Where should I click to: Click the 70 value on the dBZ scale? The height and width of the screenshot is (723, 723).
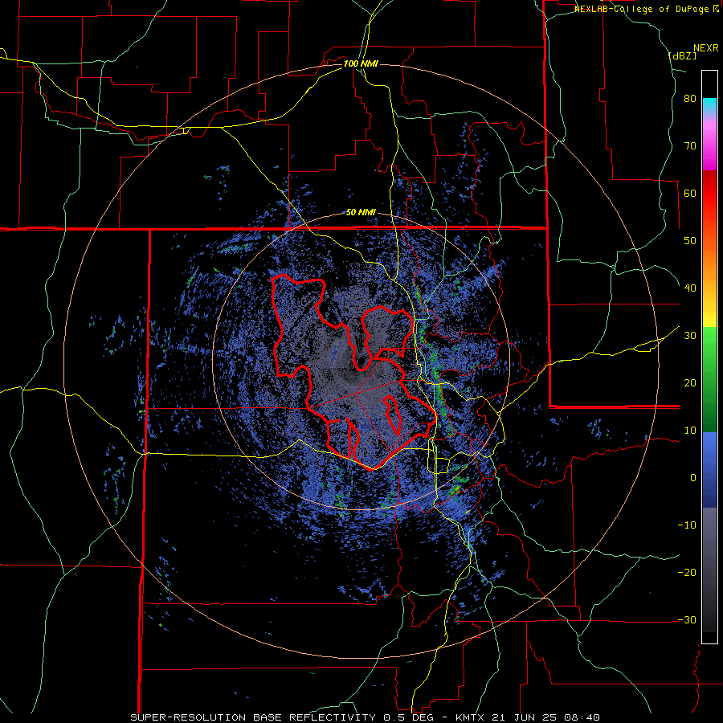point(690,146)
